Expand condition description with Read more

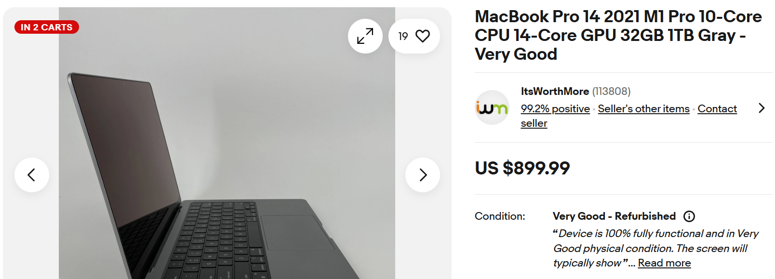point(664,263)
